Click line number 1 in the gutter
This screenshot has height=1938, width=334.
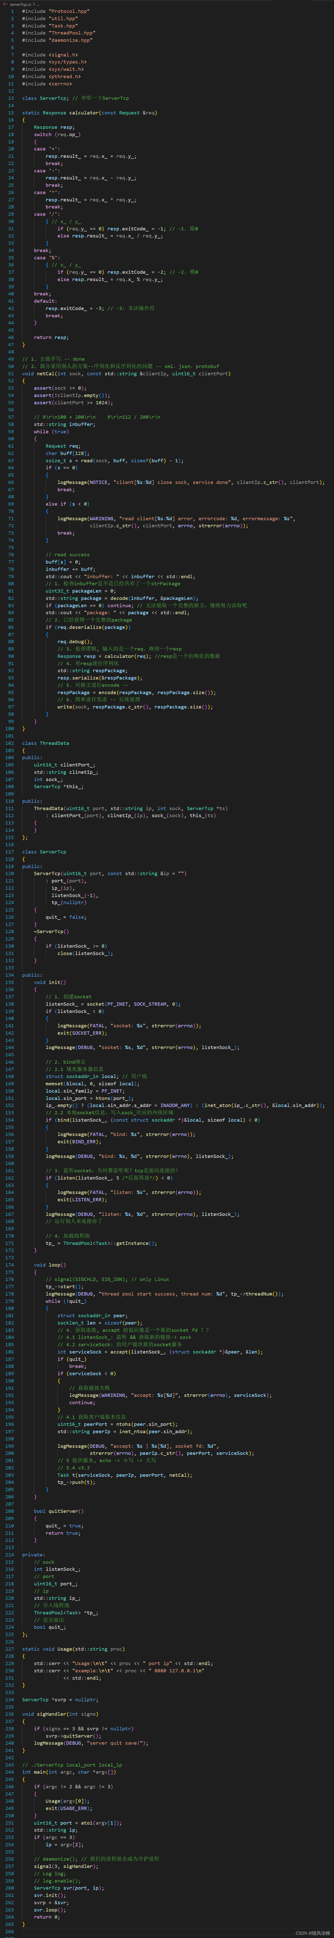[x=12, y=11]
